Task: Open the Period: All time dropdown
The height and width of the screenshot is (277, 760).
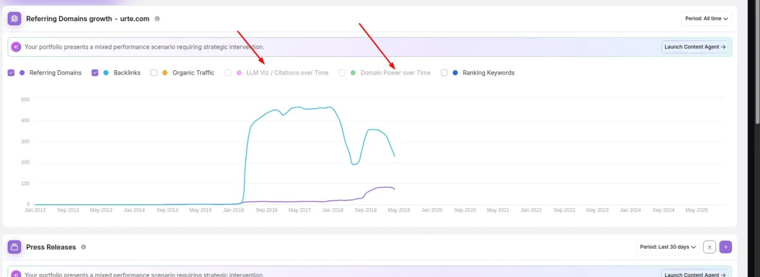Action: tap(706, 19)
